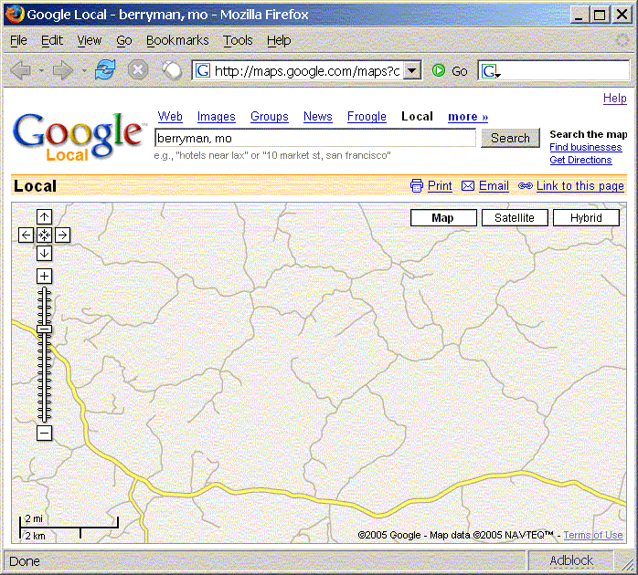638x575 pixels.
Task: Open the Help menu in menu bar
Action: click(279, 40)
